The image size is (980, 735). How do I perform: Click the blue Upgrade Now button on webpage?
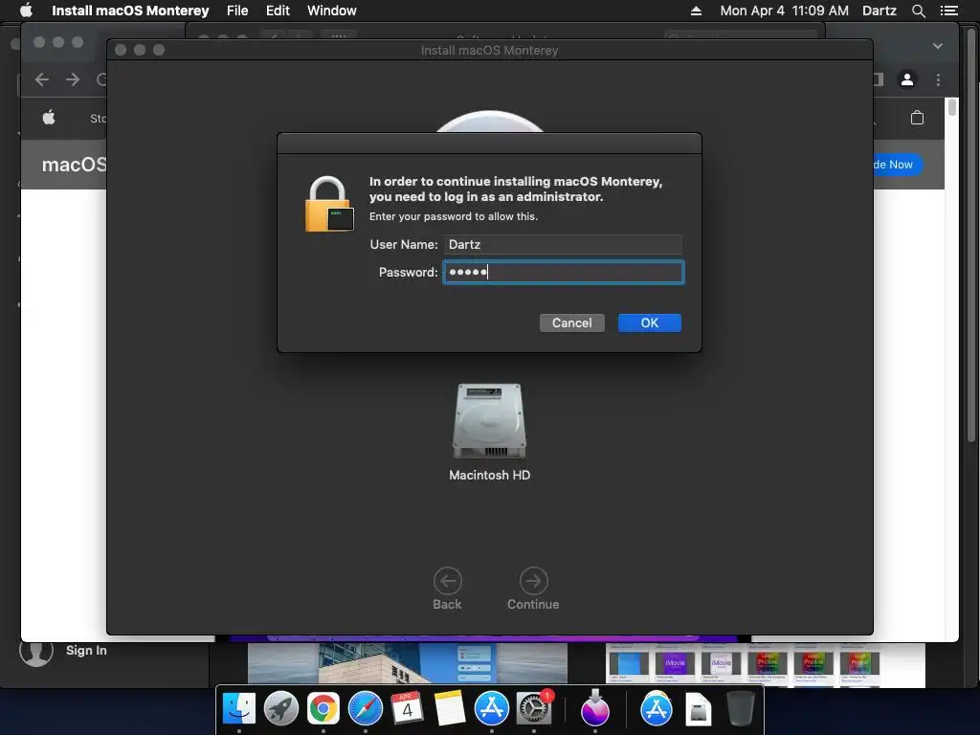(898, 165)
